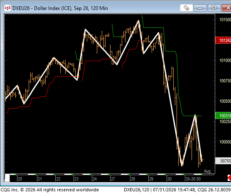Click status text DXEU26,120 timestamp

click(177, 190)
